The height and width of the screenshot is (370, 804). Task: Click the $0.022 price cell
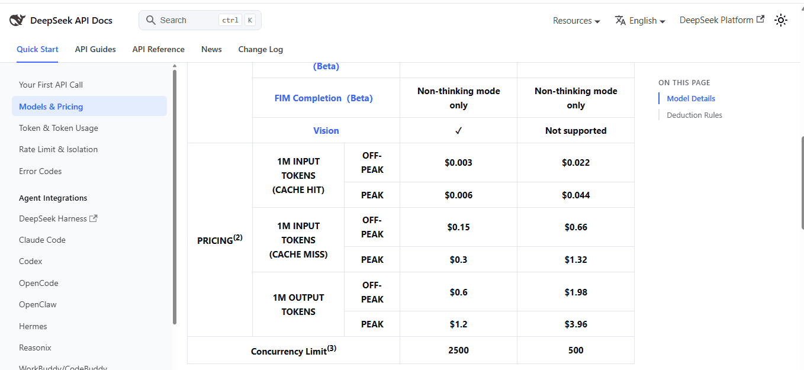[576, 162]
